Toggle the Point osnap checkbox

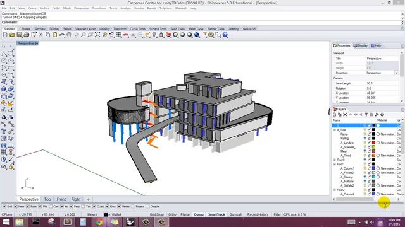pos(28,206)
